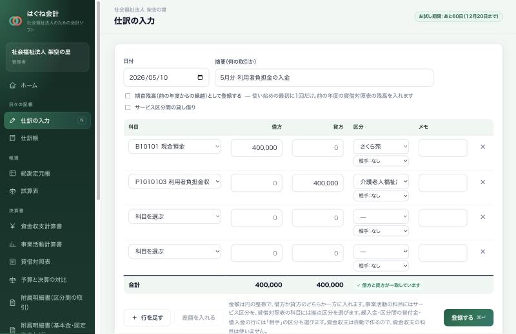Viewport: 516px width, 334px height.
Task: Click the third row 借方 amount field
Action: [x=256, y=218]
